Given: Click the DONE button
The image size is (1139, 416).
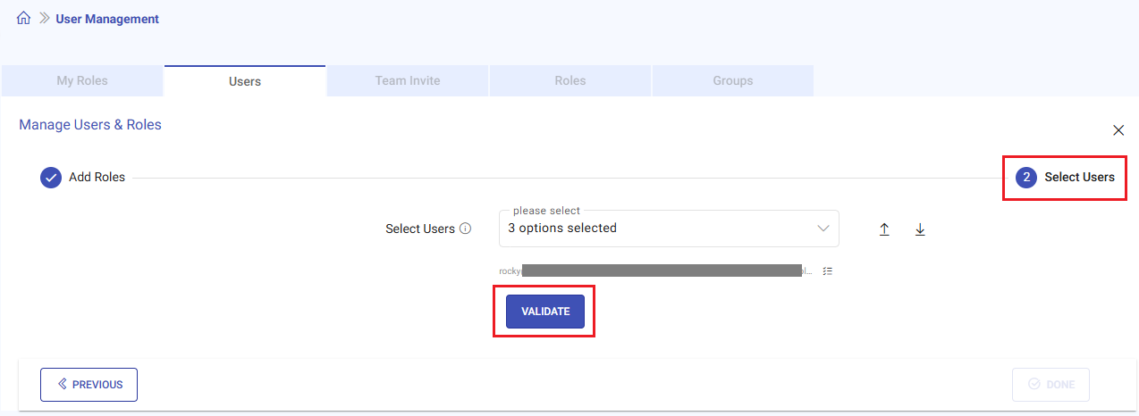Looking at the screenshot, I should pos(1050,385).
